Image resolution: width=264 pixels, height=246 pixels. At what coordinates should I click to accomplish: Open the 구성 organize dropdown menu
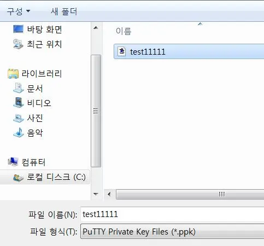coord(19,11)
